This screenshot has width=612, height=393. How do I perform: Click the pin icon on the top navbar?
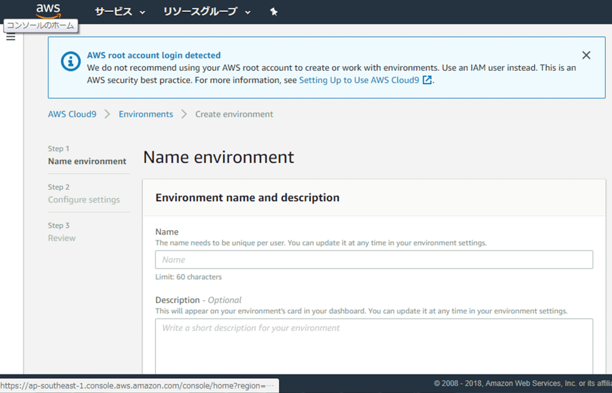pos(273,11)
